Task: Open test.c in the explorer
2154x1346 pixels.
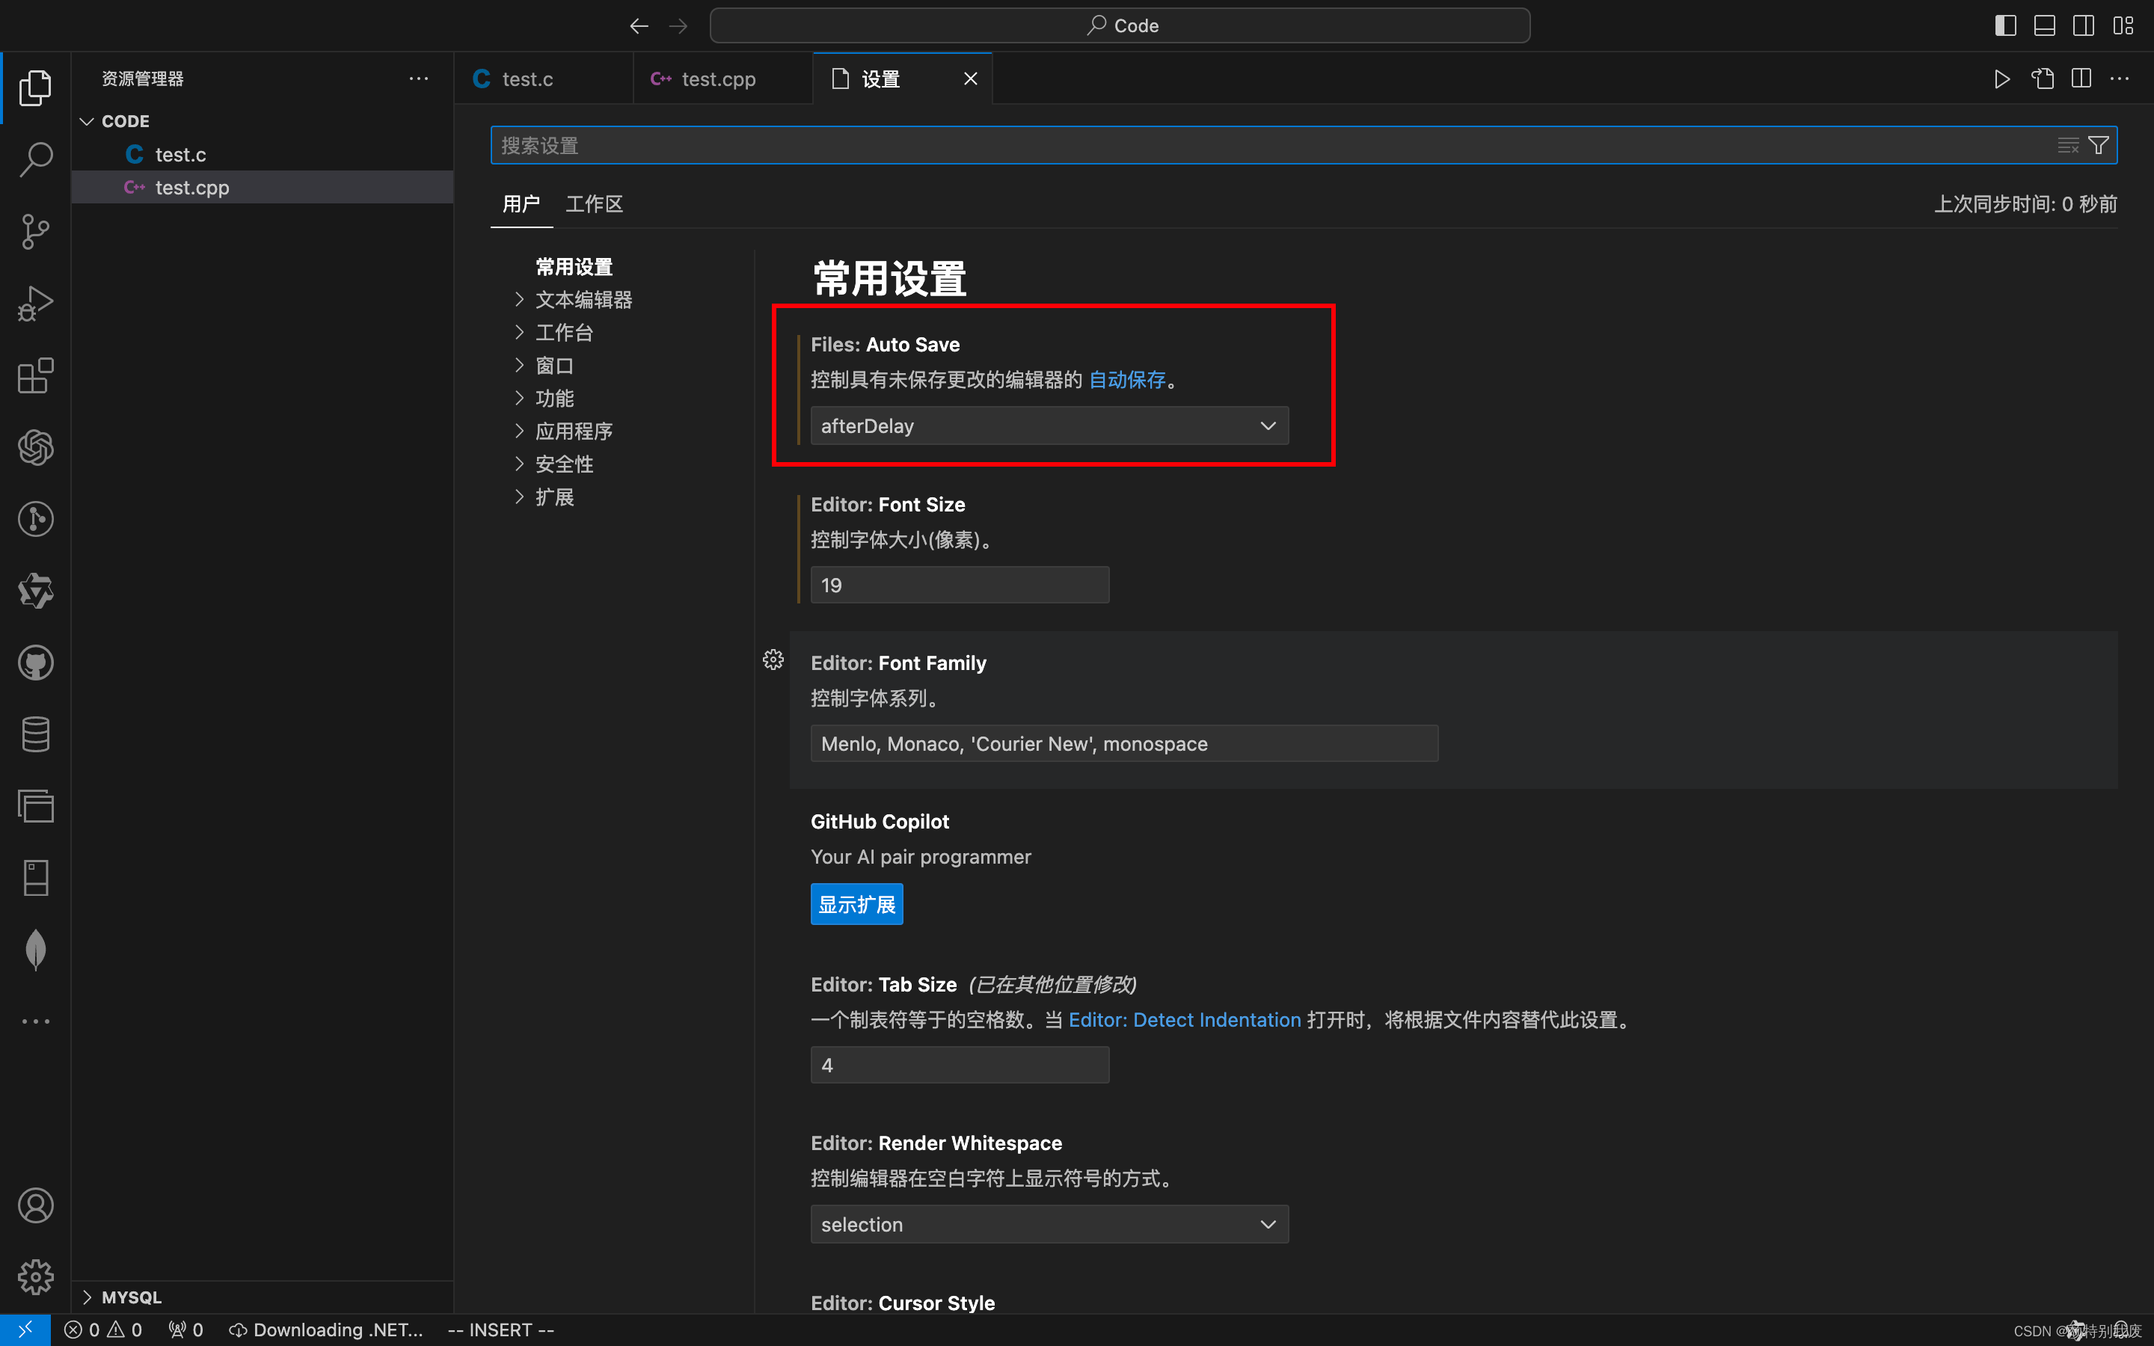Action: point(263,155)
